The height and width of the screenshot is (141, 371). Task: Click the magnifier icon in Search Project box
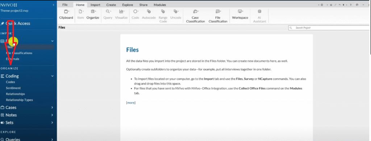291,28
